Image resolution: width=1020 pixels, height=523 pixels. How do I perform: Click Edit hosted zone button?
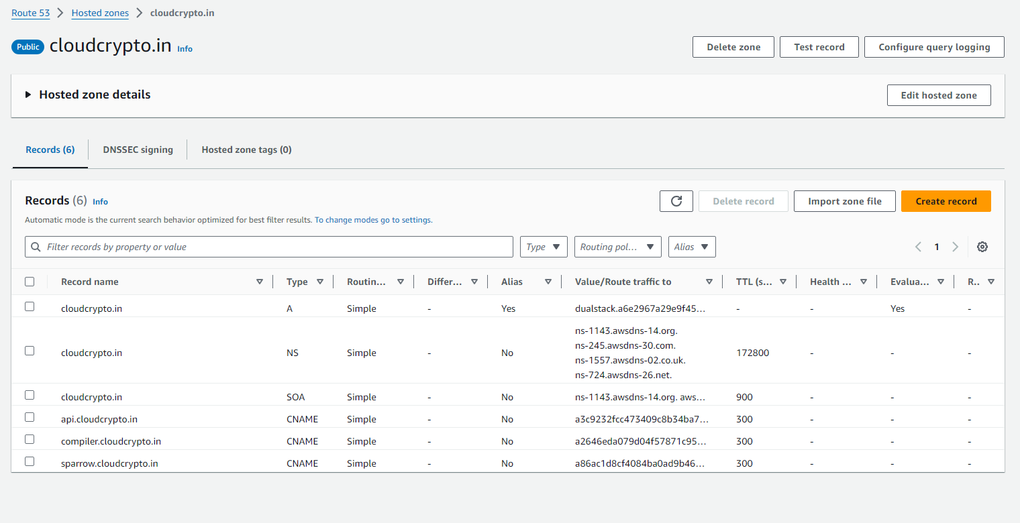[x=939, y=95]
